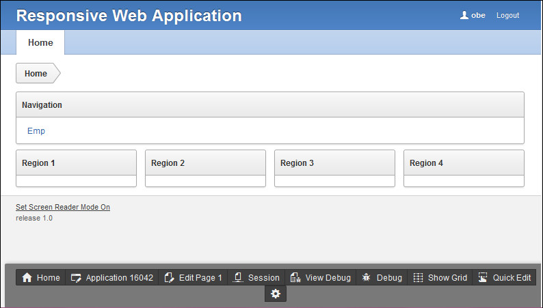Screen dimensions: 543x308
Task: Click the View Debug document icon
Action: pyautogui.click(x=295, y=278)
